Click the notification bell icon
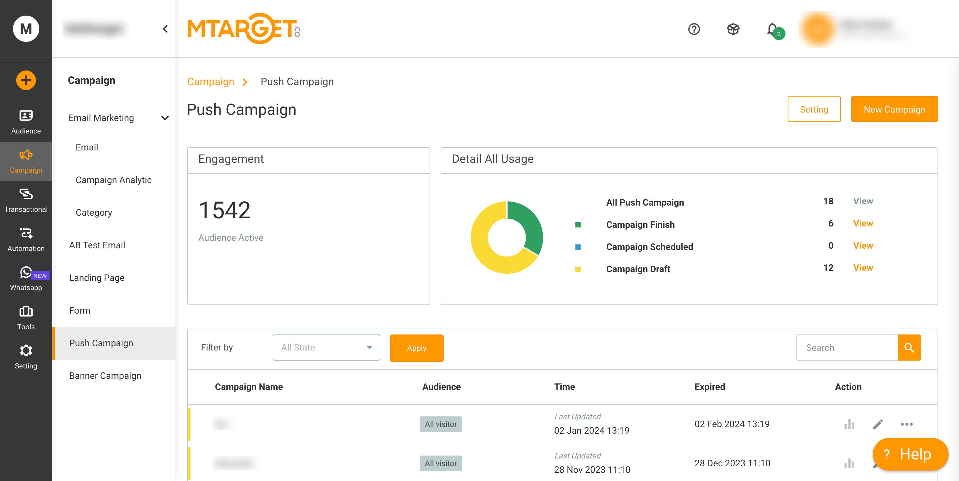959x481 pixels. pyautogui.click(x=772, y=29)
